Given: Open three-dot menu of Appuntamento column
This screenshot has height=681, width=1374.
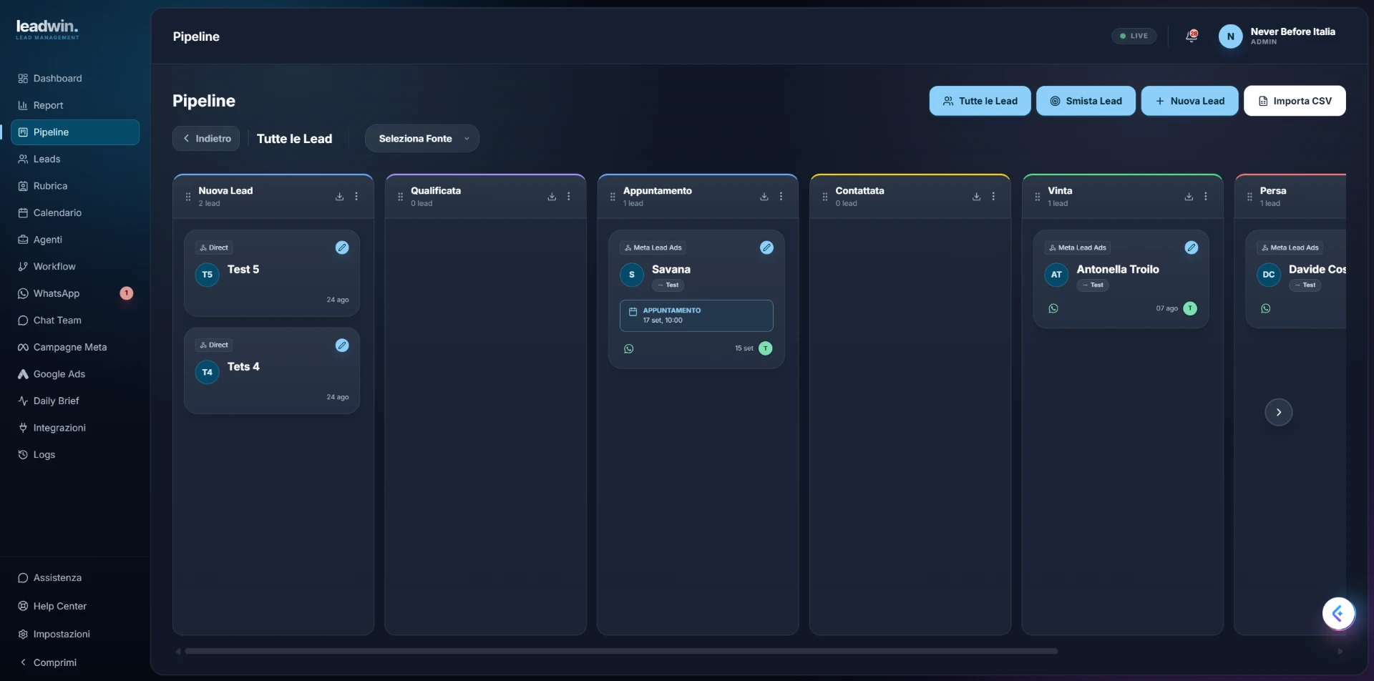Looking at the screenshot, I should [781, 197].
